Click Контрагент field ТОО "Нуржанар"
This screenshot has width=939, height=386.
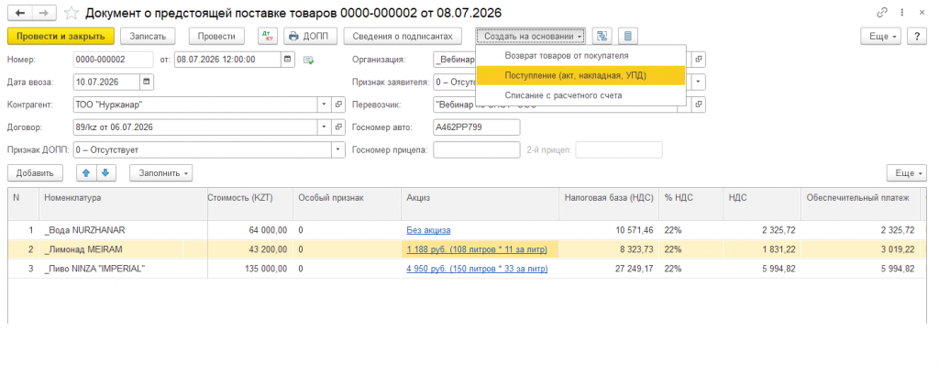[x=195, y=105]
